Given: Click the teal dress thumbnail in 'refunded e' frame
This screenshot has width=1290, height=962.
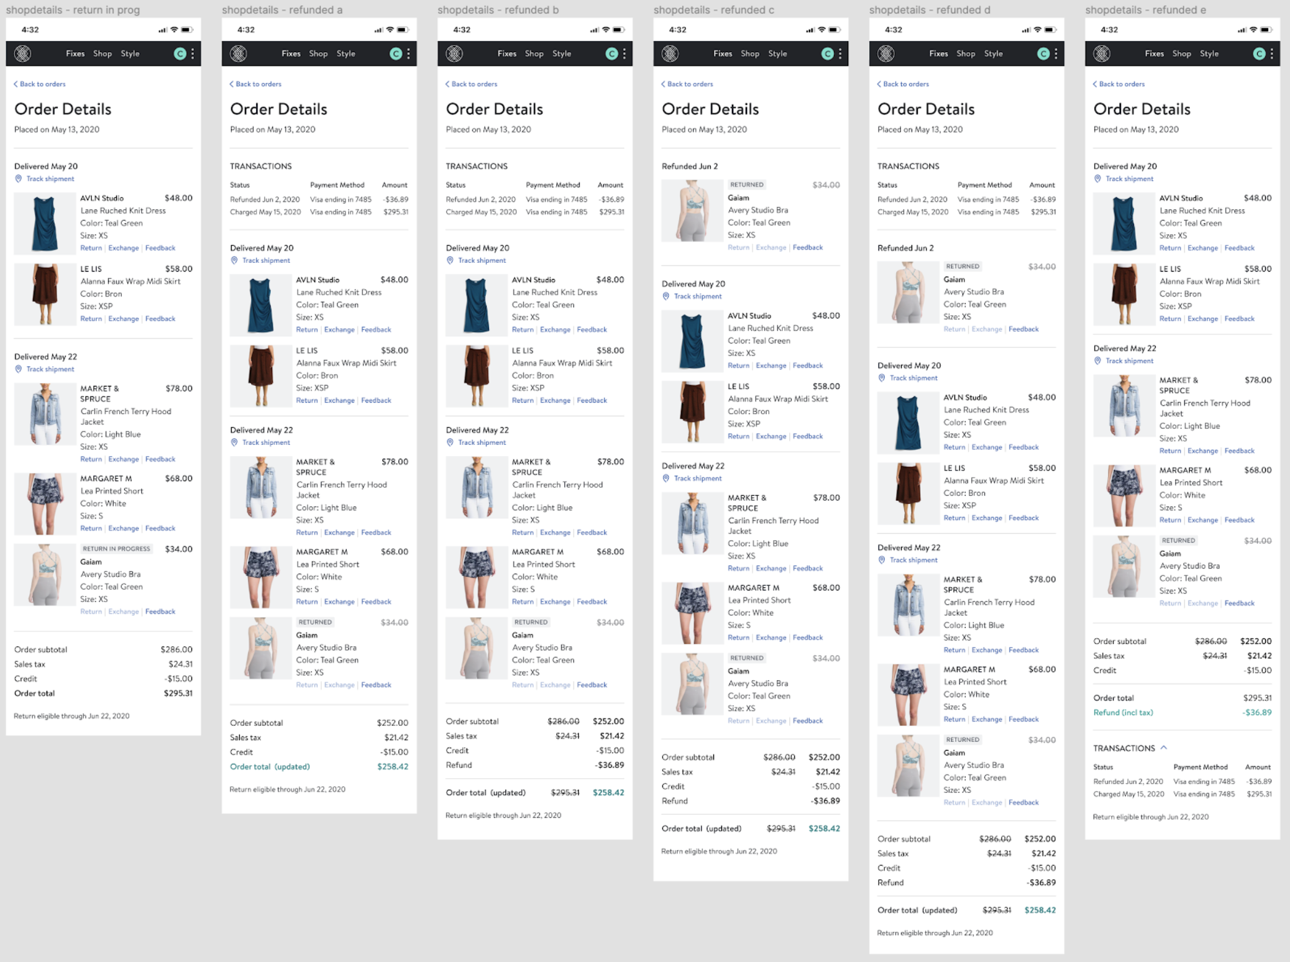Looking at the screenshot, I should pos(1123,224).
